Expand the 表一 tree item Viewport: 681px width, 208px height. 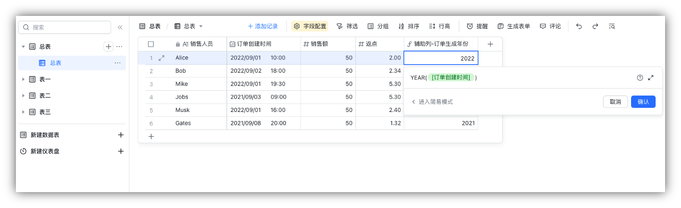coord(23,80)
